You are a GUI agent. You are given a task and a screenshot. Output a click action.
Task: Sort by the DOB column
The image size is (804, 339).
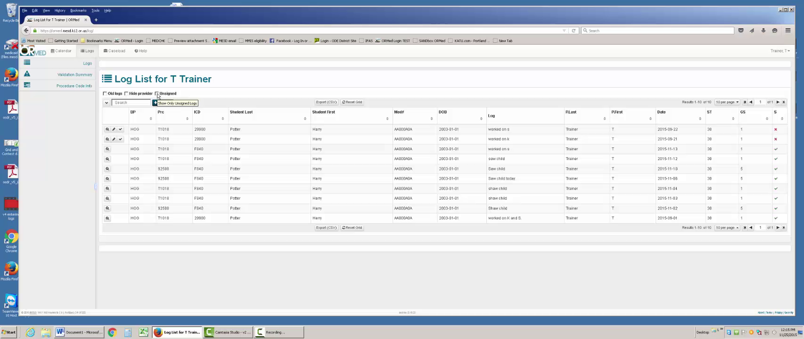[x=461, y=115]
